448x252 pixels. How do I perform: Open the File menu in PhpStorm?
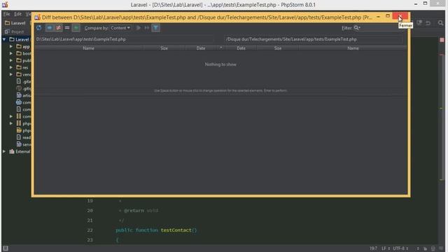click(6, 14)
